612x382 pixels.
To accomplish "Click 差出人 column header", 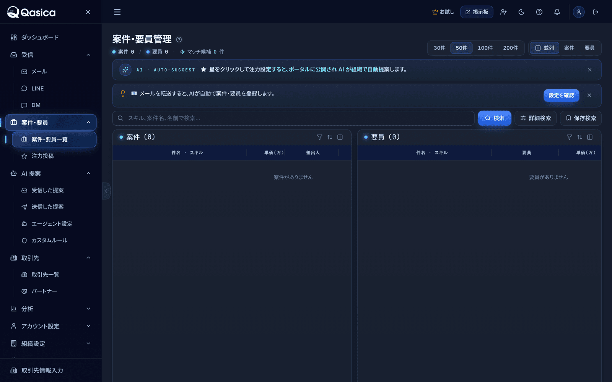I will pos(313,153).
